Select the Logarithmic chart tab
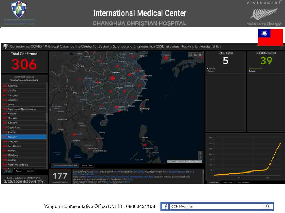Screen dimensions: 285x213 click(x=227, y=182)
